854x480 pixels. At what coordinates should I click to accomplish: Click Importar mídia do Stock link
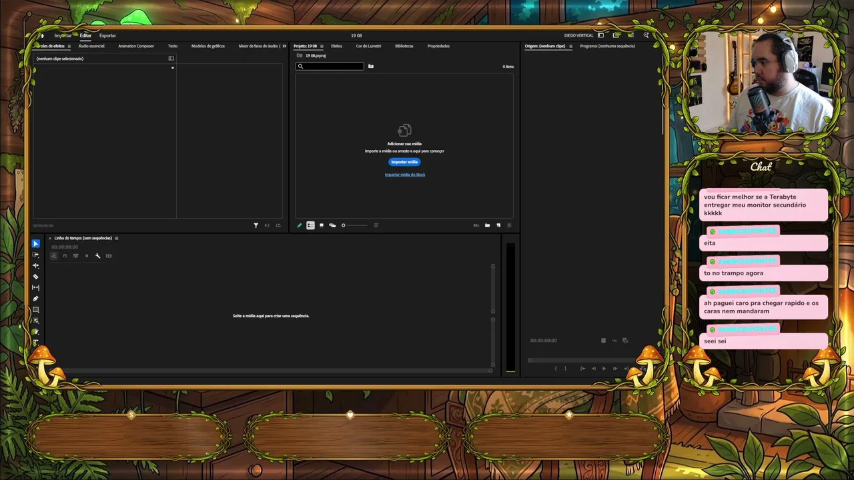[x=405, y=175]
